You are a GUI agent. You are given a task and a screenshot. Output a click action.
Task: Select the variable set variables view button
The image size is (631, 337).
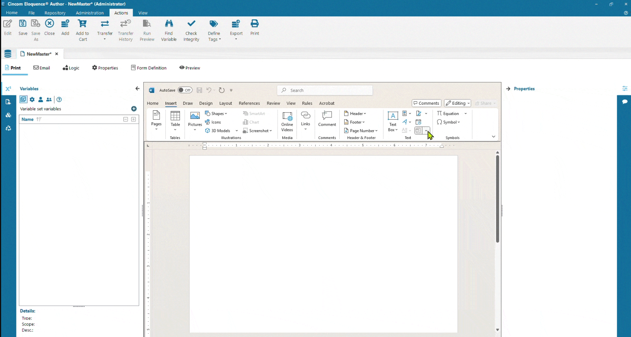coord(23,100)
